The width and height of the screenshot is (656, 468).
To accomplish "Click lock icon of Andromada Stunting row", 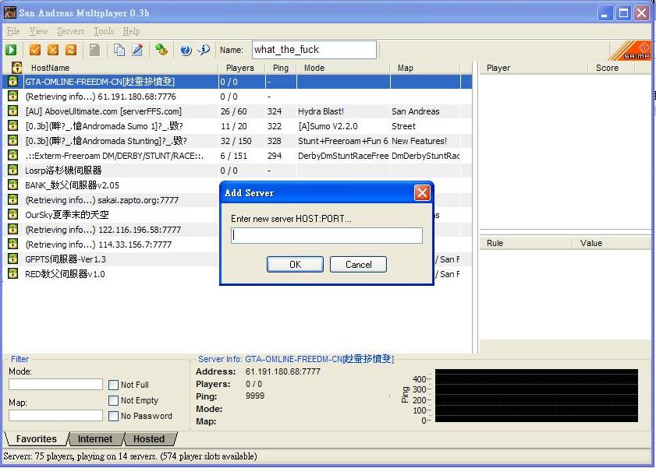I will (13, 141).
